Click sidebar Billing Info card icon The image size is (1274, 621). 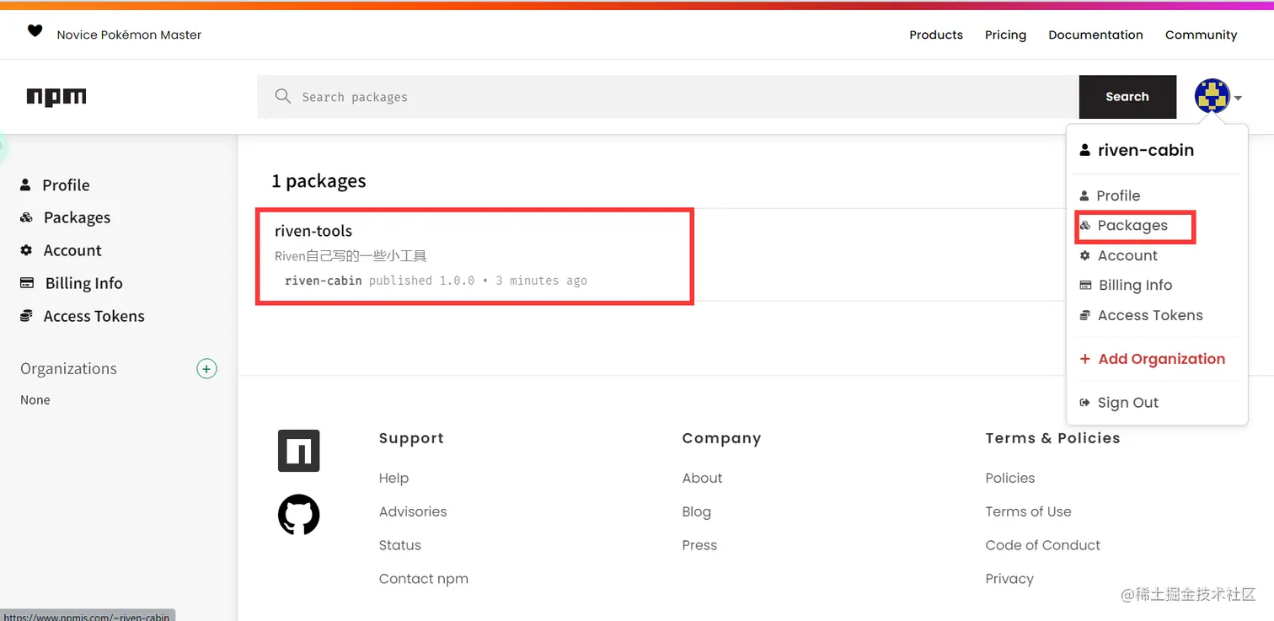click(x=27, y=283)
